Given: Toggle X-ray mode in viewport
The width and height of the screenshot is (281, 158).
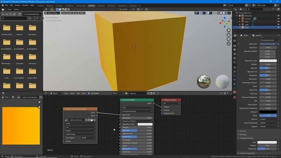Looking at the screenshot, I should (x=215, y=13).
